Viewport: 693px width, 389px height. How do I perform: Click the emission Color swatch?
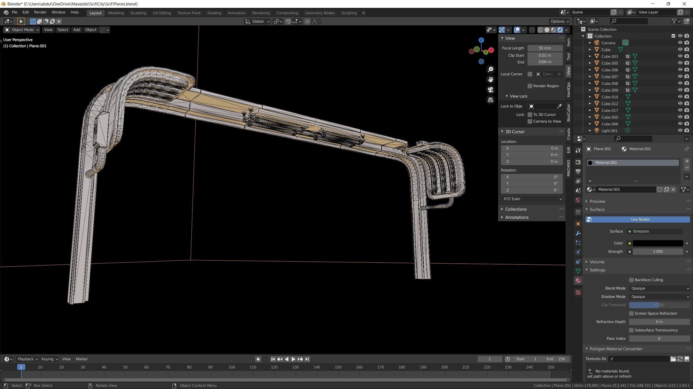click(x=658, y=243)
